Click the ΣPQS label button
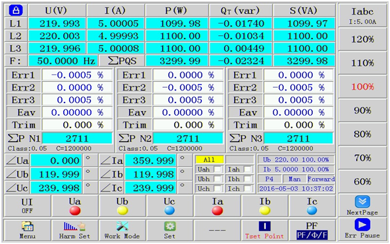Viewport: 390px width, 244px height. point(122,61)
